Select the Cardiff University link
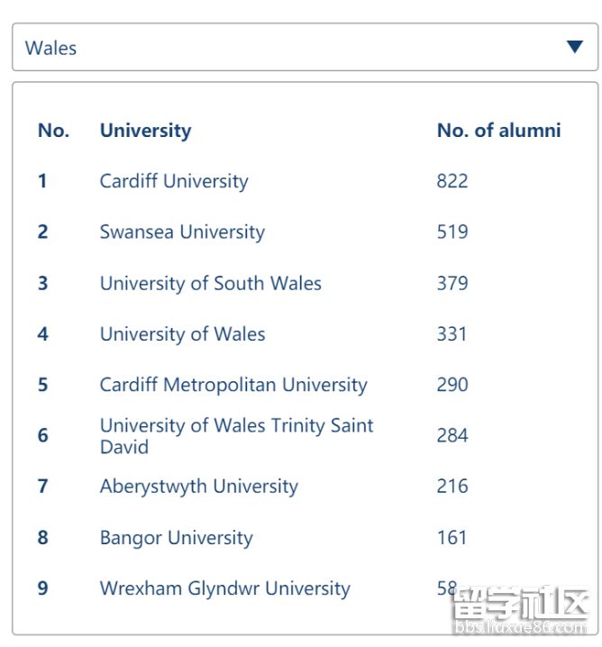Image resolution: width=602 pixels, height=647 pixels. [x=174, y=181]
